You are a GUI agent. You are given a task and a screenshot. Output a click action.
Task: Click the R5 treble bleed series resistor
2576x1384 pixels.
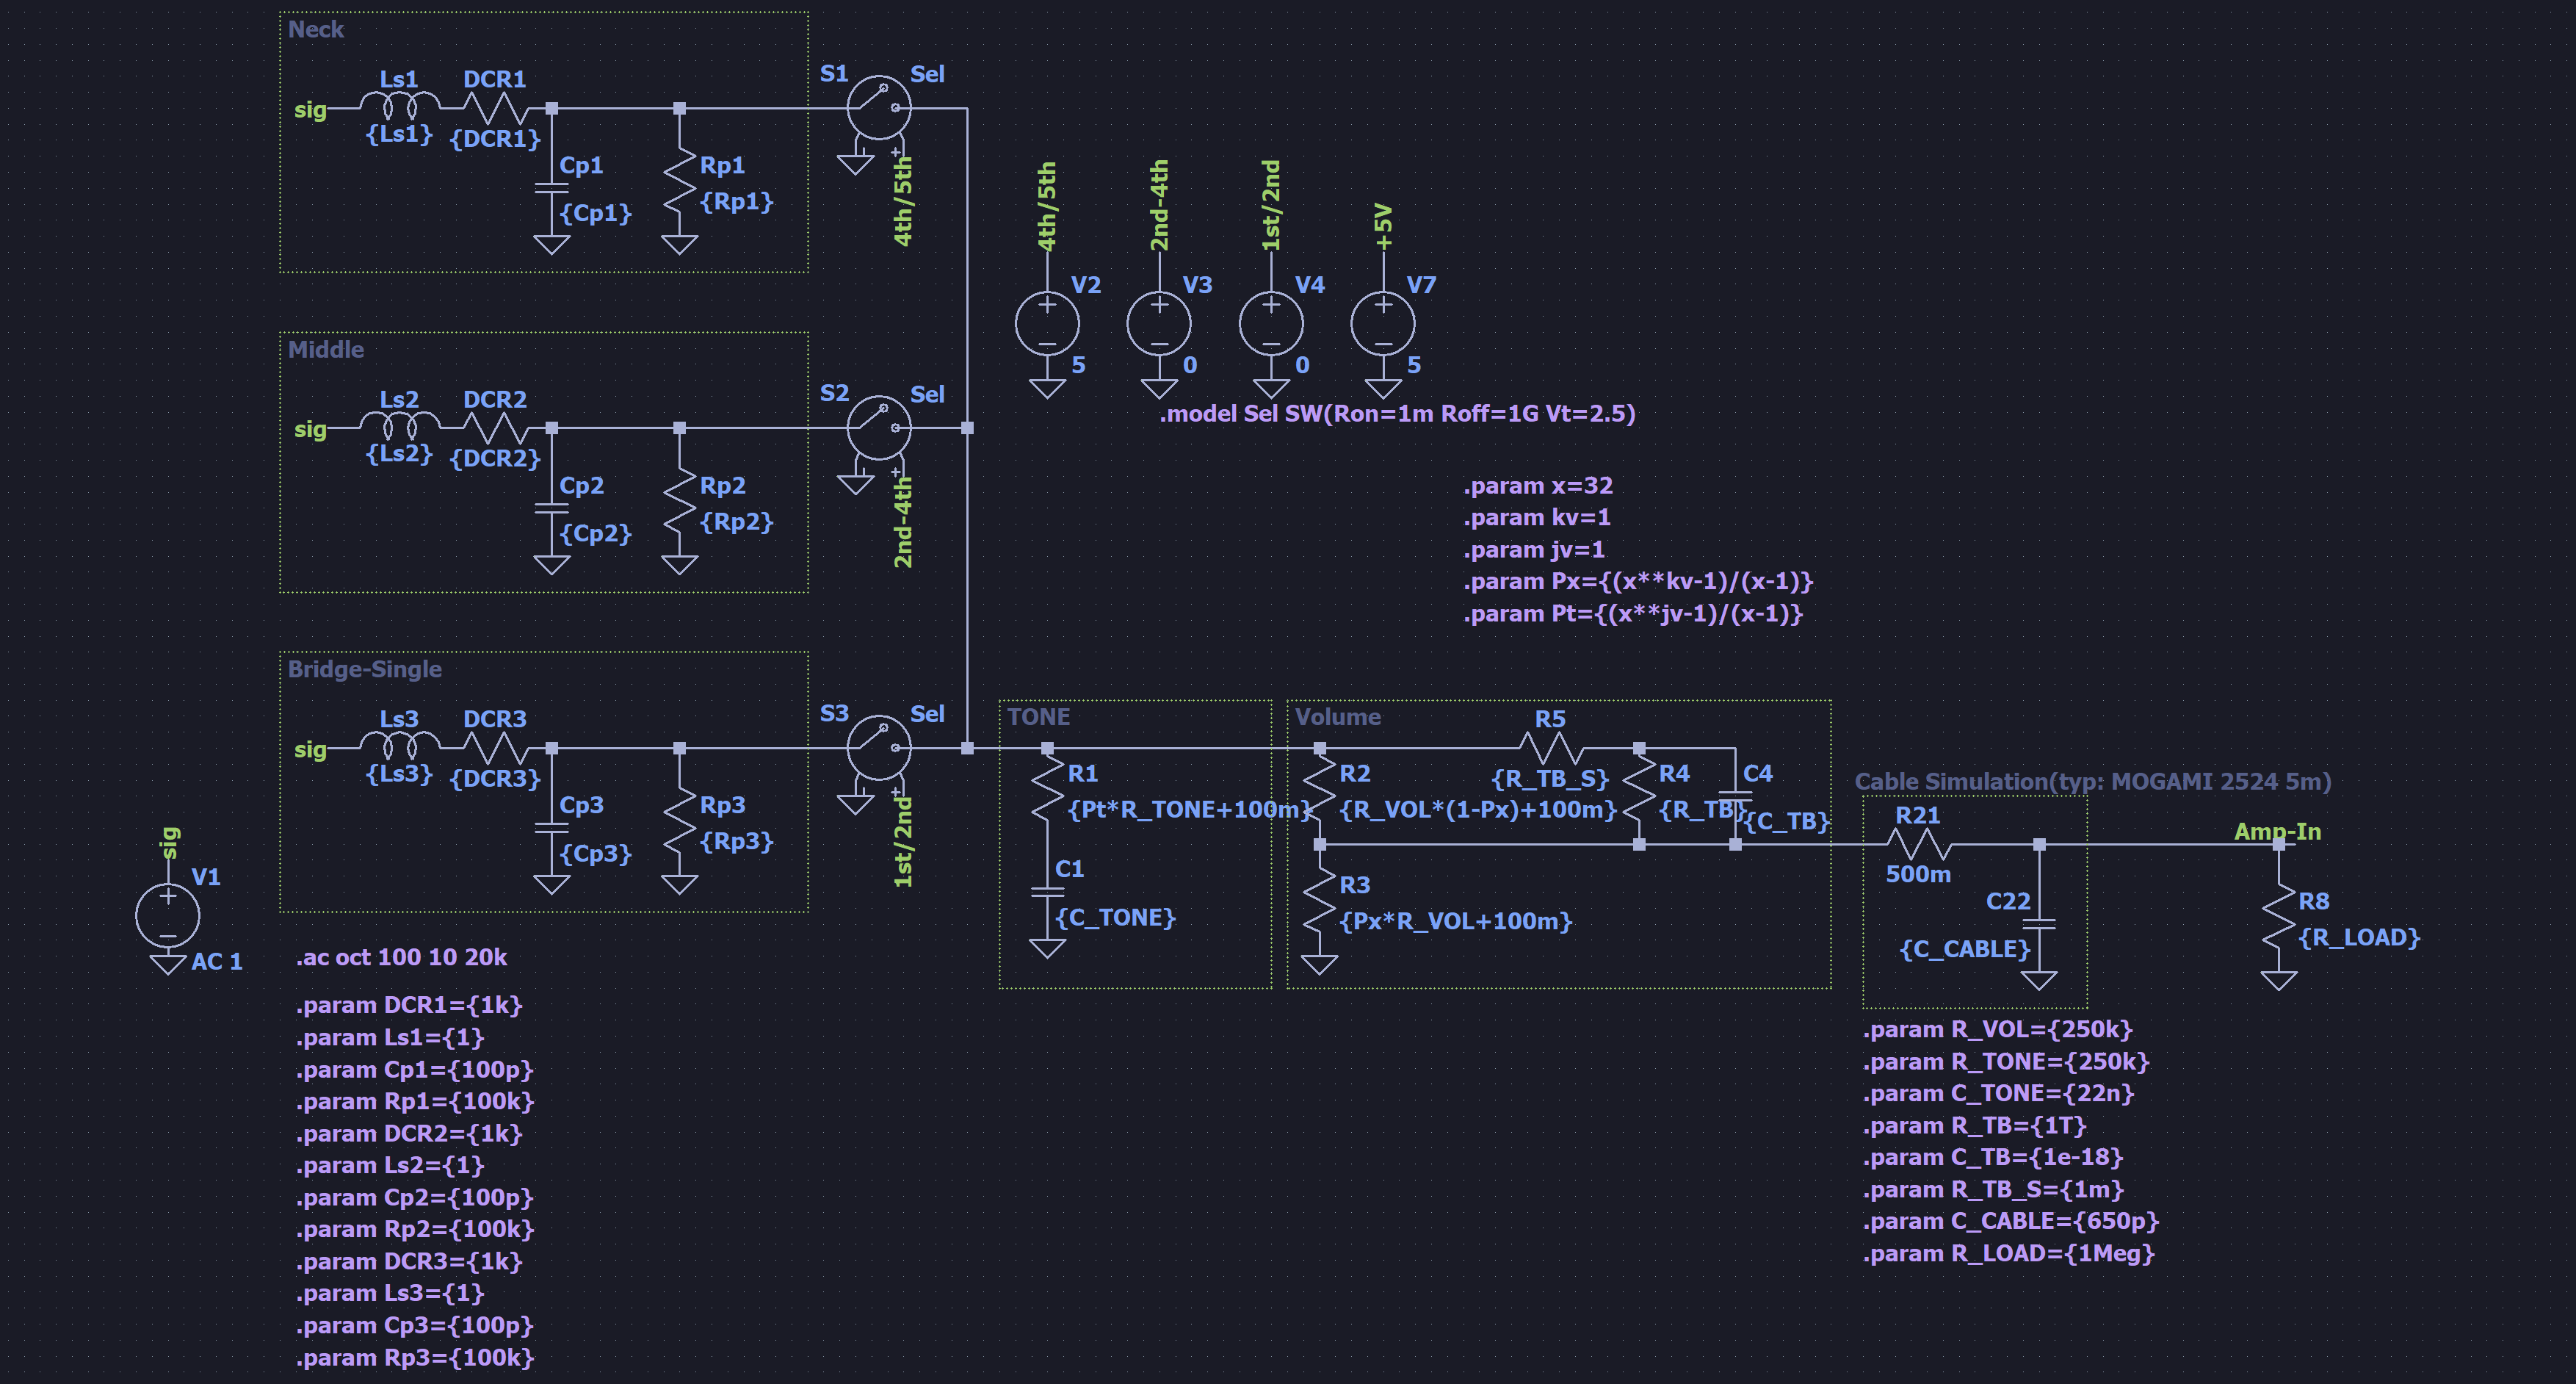(1550, 748)
